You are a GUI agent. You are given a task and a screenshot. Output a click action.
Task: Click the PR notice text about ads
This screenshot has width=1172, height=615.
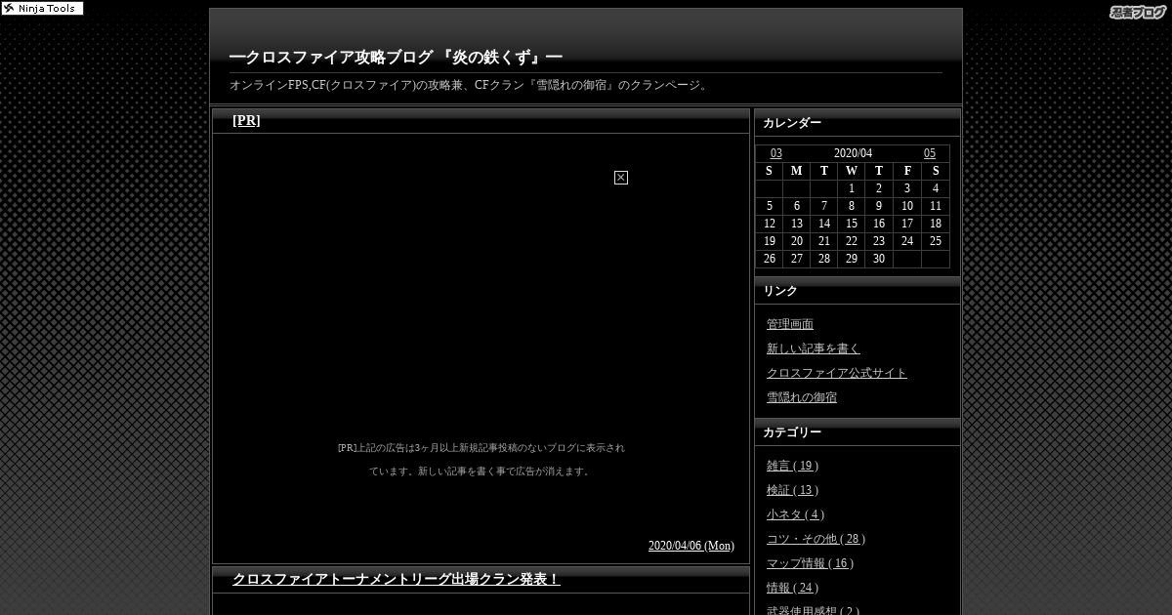click(481, 459)
